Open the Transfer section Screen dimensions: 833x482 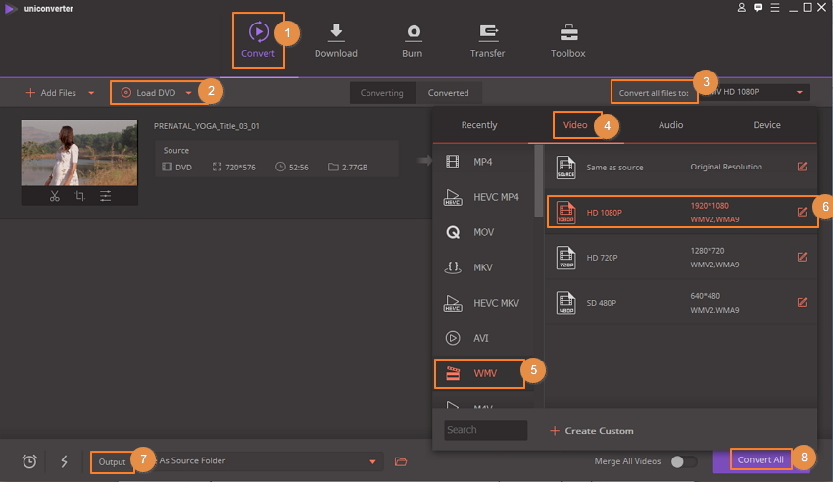[488, 40]
